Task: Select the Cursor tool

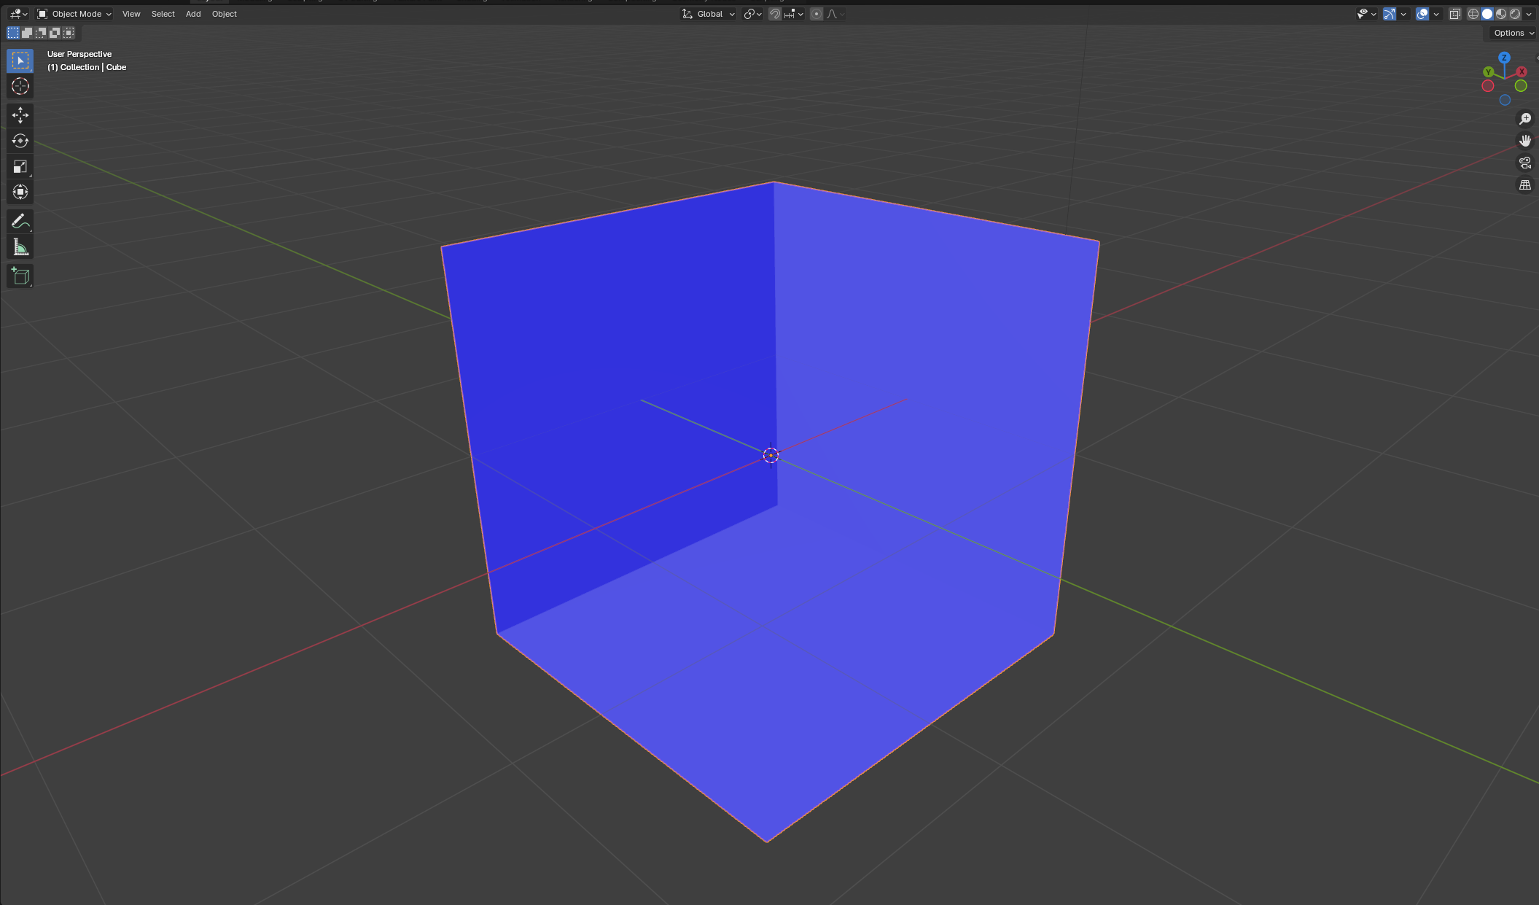Action: (x=20, y=86)
